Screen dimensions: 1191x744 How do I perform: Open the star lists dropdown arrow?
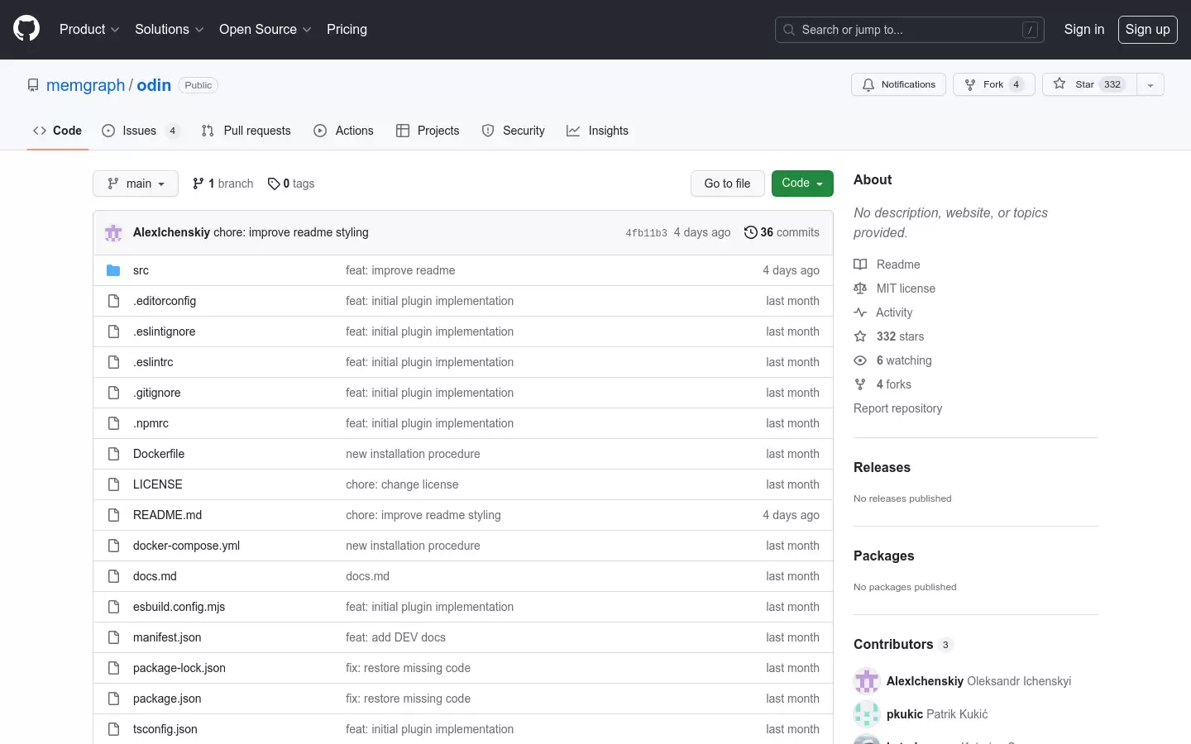click(1150, 84)
